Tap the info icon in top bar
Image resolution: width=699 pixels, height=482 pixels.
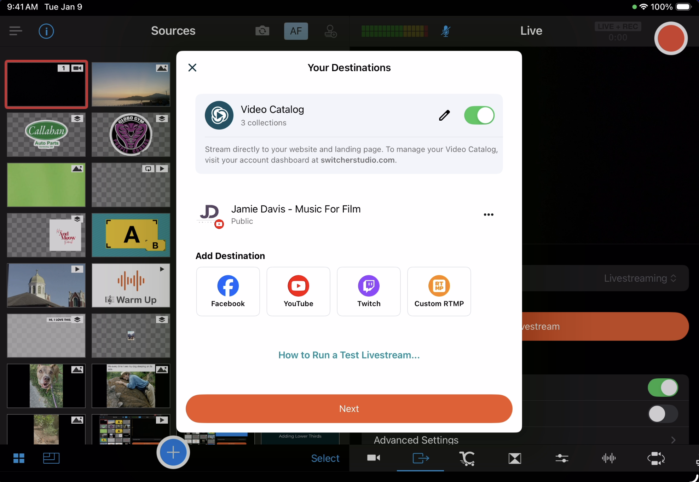tap(46, 31)
